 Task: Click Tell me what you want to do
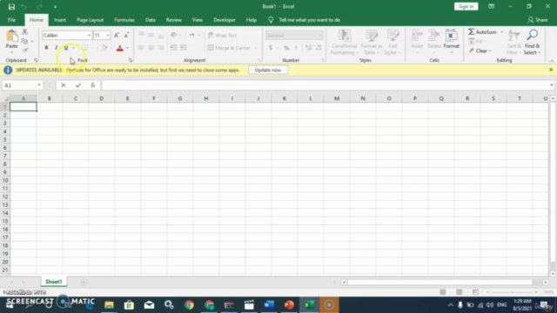[310, 20]
